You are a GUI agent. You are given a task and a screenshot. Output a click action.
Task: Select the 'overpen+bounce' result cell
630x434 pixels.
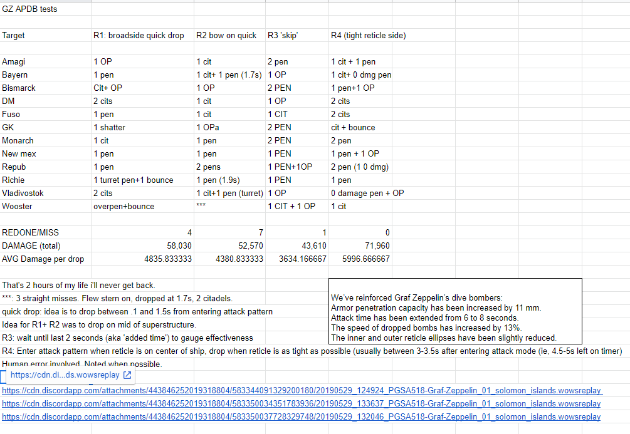[x=123, y=206]
